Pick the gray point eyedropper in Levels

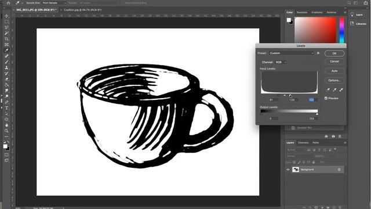pyautogui.click(x=334, y=89)
